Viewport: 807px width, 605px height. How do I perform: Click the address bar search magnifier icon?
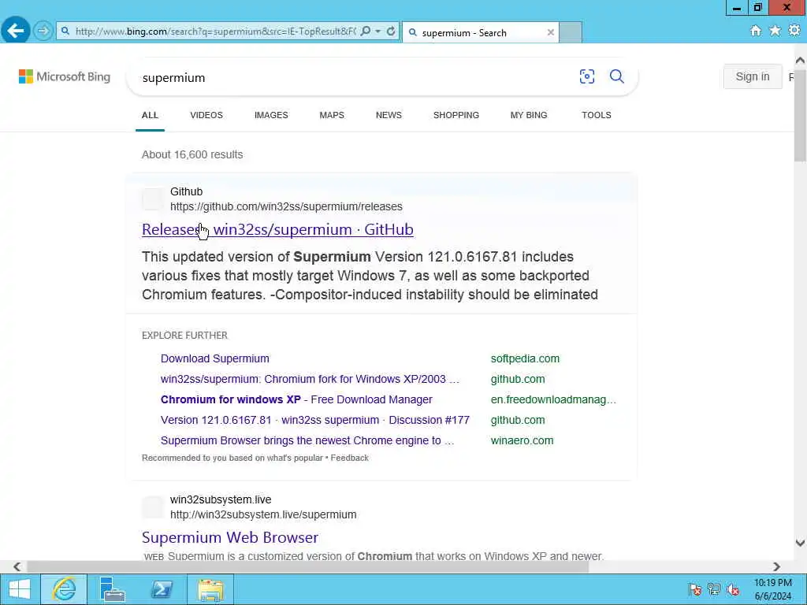[366, 32]
